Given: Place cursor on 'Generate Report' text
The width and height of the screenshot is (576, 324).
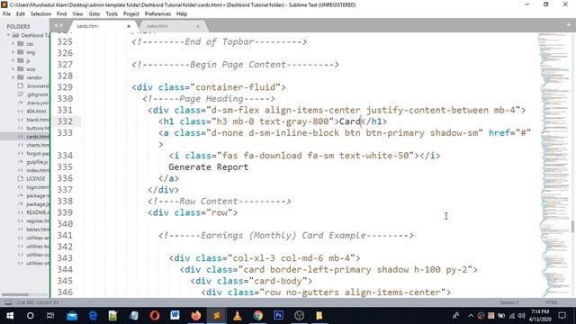Looking at the screenshot, I should pyautogui.click(x=208, y=167).
